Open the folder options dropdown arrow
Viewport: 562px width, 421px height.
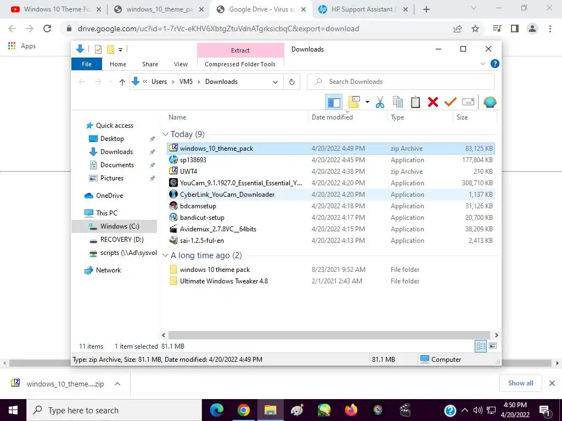pos(367,102)
